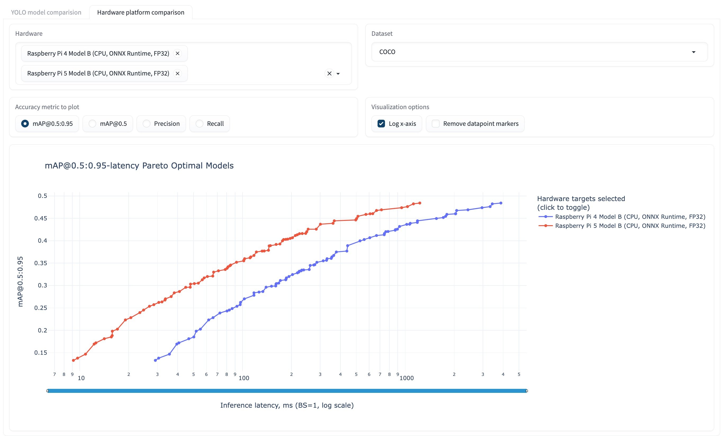Click the blue x-axis range slider bar
Screen dimensions: 726x436
point(287,391)
